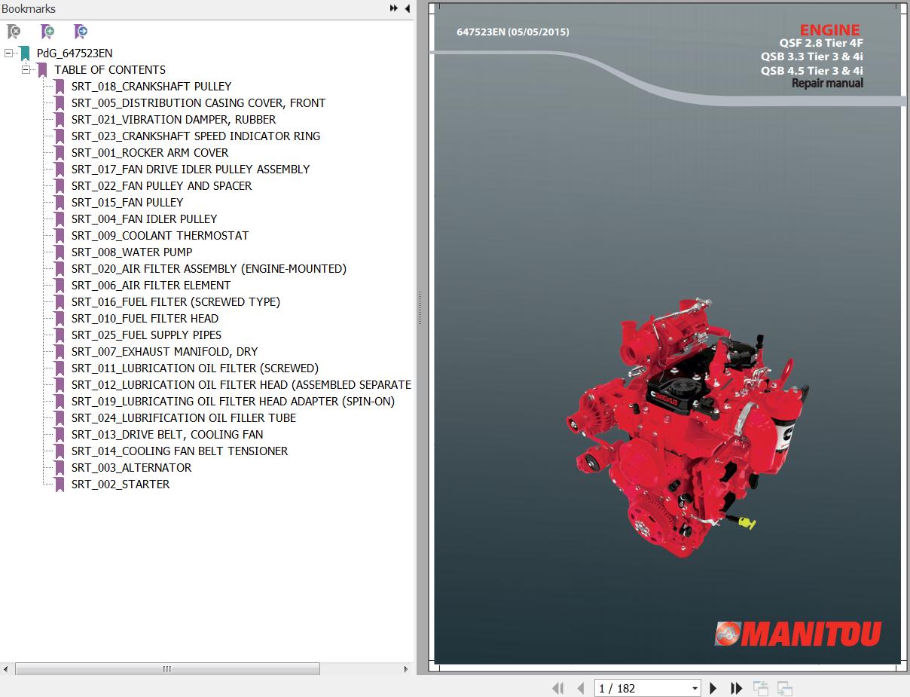910x697 pixels.
Task: Click the Repair manual title text
Action: [x=827, y=84]
